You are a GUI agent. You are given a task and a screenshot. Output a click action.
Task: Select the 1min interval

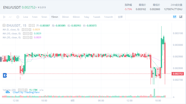[35, 17]
